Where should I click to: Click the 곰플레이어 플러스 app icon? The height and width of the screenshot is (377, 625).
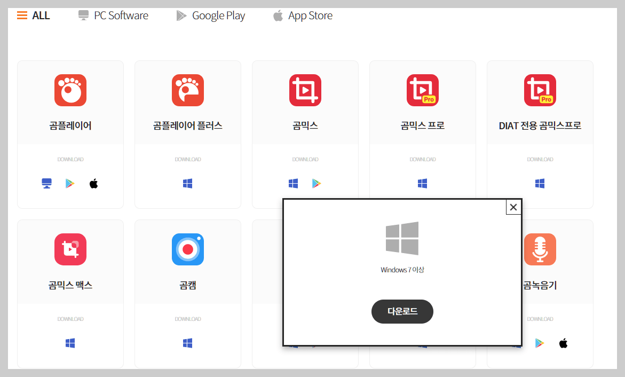pos(188,90)
